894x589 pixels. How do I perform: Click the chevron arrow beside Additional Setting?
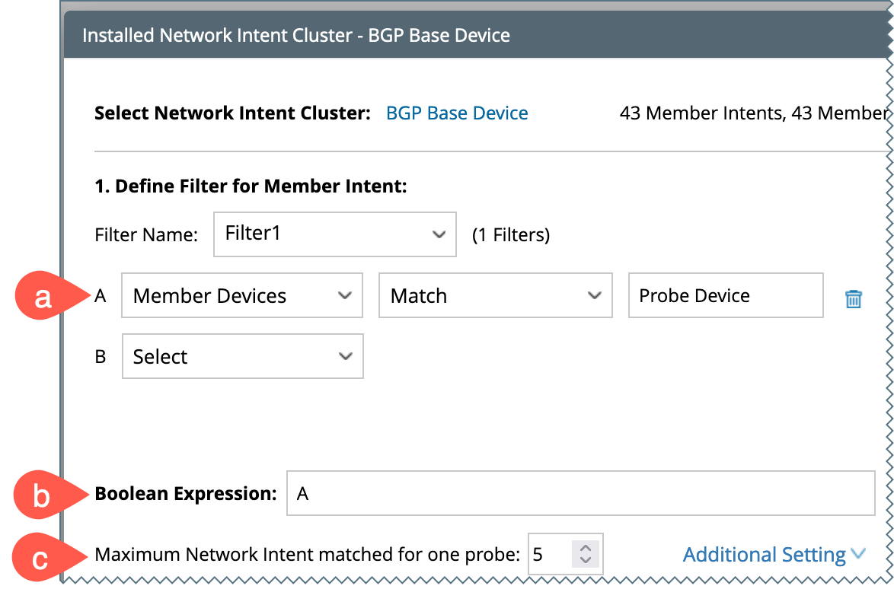858,555
